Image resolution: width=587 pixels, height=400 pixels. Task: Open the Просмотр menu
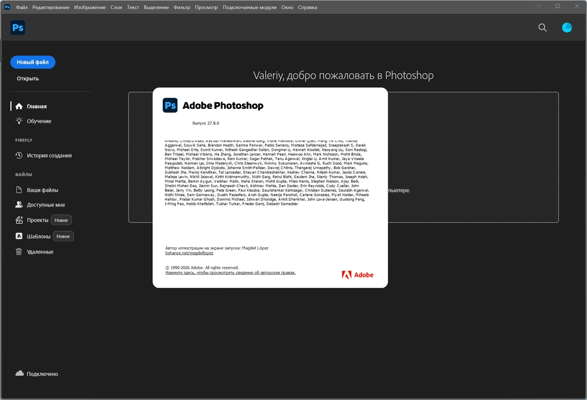tap(206, 7)
